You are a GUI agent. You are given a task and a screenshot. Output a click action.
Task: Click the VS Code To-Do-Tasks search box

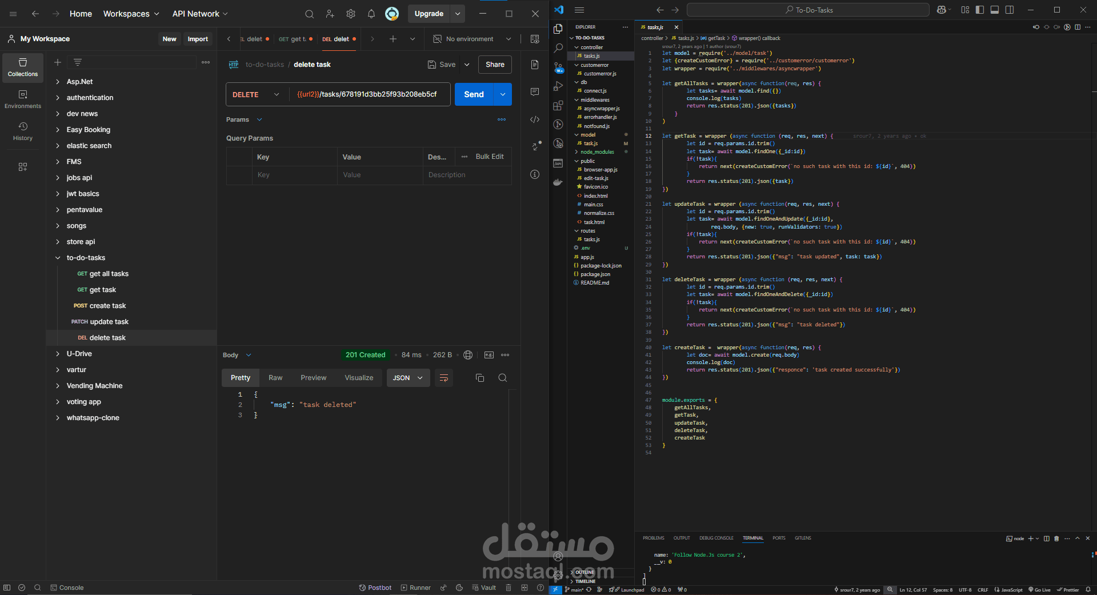click(808, 10)
